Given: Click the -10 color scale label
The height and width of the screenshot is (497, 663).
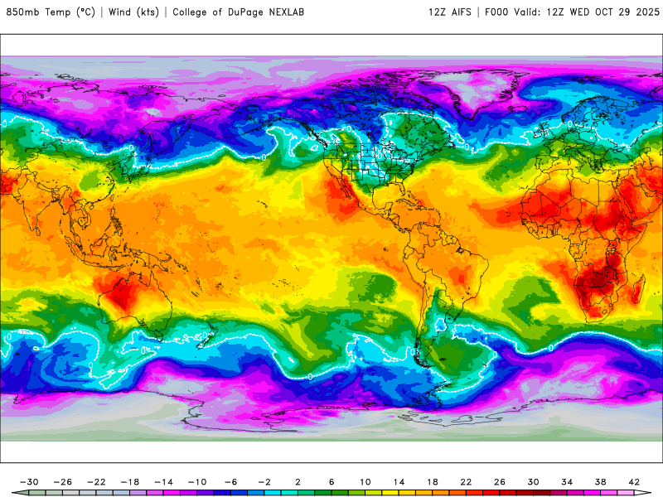Looking at the screenshot, I should click(x=197, y=482).
